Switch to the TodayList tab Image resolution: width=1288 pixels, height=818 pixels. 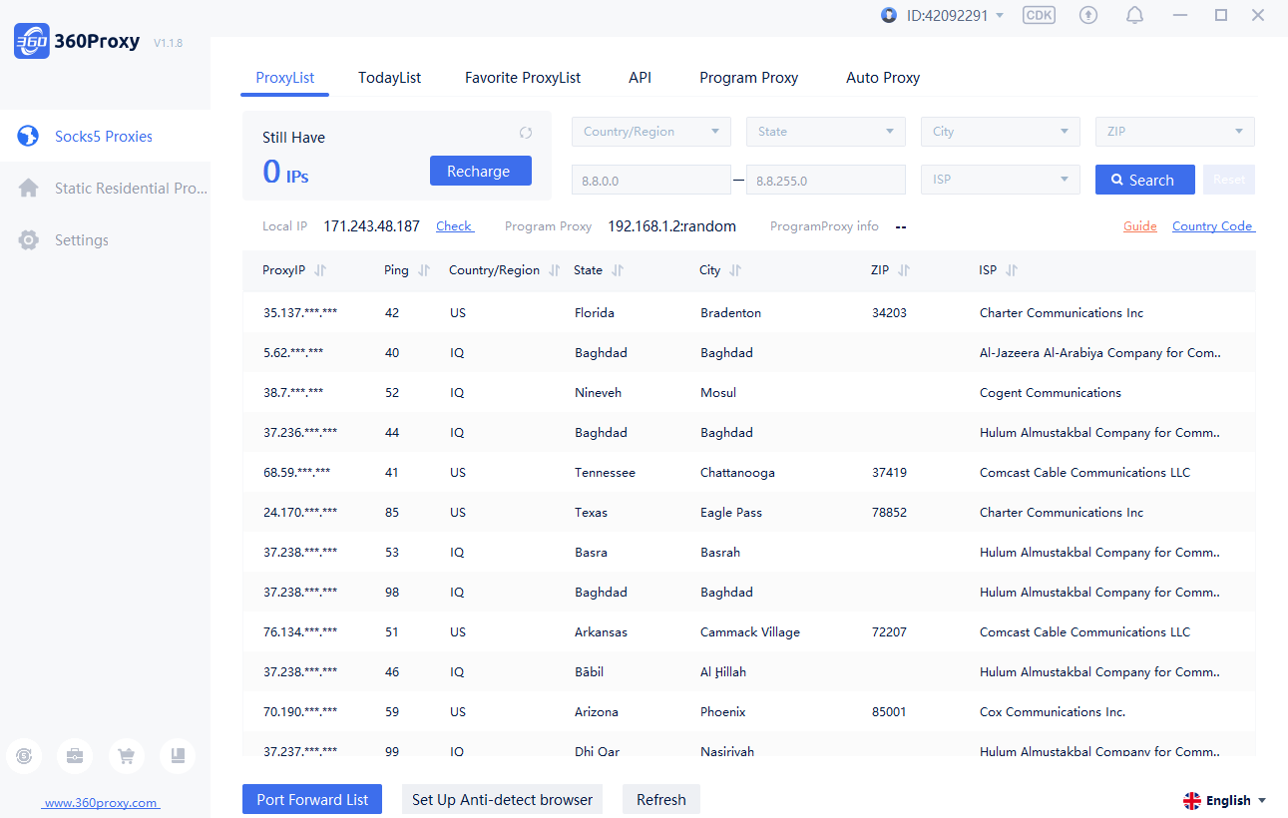click(389, 77)
